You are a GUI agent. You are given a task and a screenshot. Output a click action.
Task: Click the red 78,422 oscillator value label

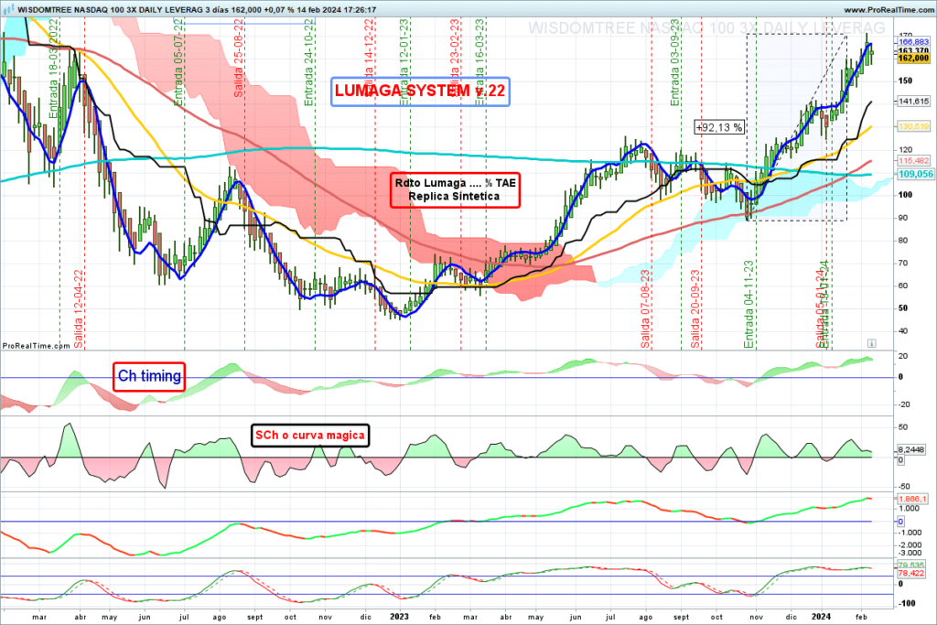(x=911, y=574)
